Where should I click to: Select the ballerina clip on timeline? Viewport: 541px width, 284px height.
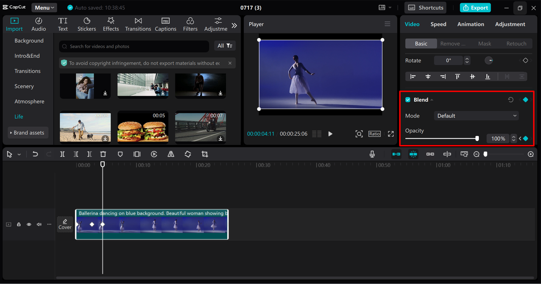point(152,225)
